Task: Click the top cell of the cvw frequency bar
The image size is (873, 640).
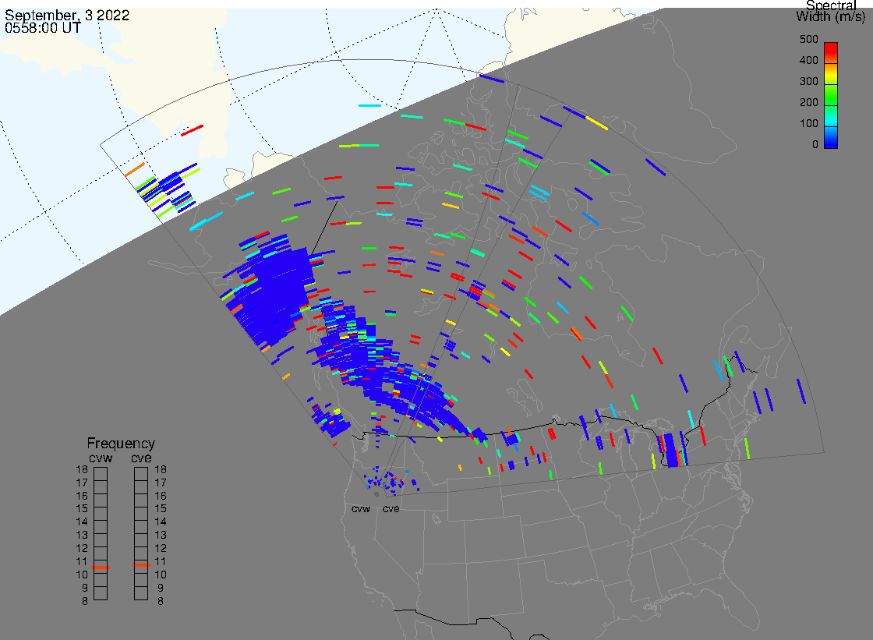Action: 101,474
